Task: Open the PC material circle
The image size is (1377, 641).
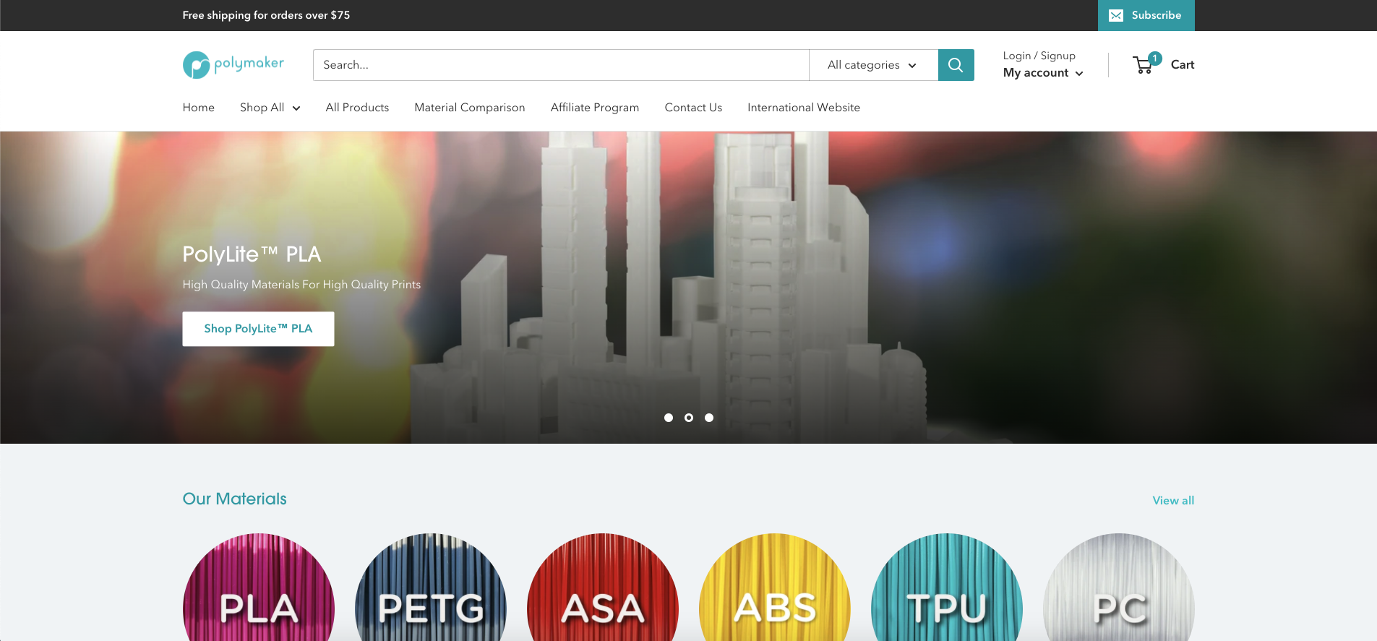Action: tap(1119, 588)
